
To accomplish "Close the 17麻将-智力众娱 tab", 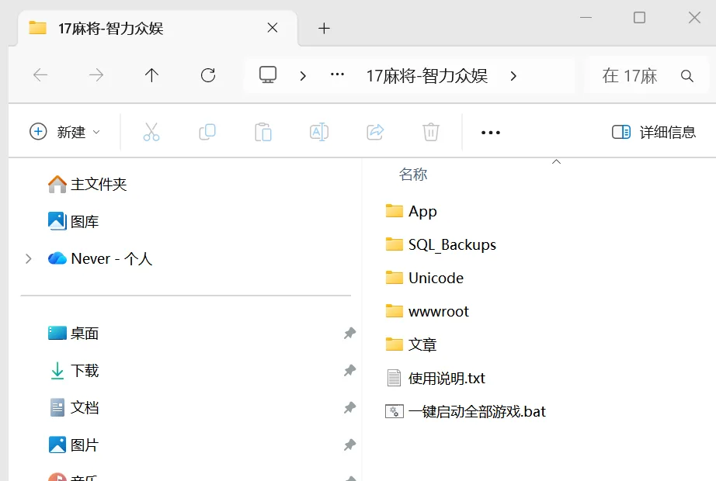I will (273, 28).
